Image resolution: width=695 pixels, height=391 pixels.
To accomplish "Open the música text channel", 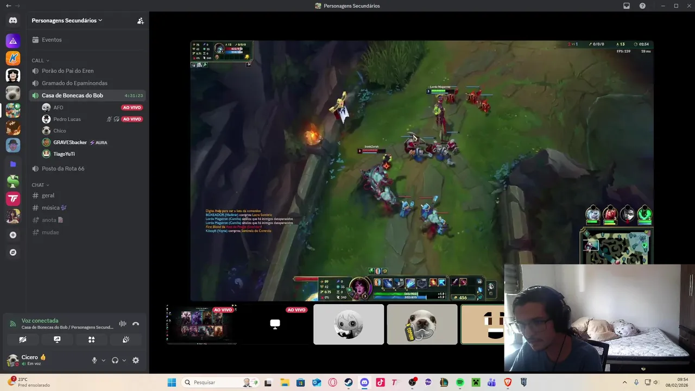I will point(87,207).
